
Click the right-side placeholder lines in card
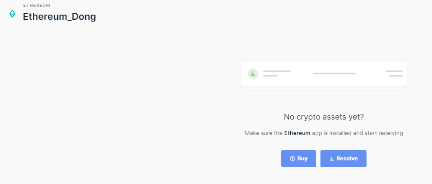394,74
